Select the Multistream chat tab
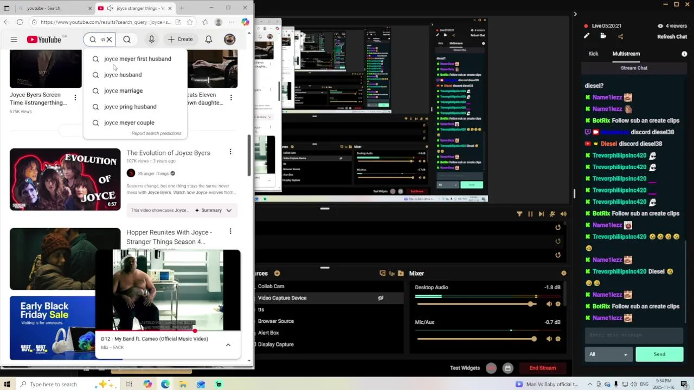 626,54
